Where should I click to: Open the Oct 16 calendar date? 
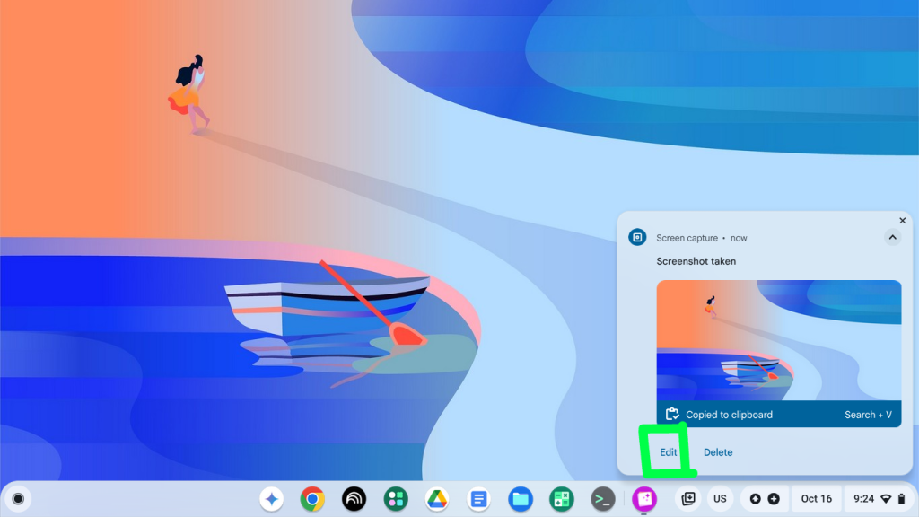click(817, 498)
